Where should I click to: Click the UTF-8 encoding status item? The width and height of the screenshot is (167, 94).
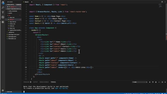click(x=141, y=93)
